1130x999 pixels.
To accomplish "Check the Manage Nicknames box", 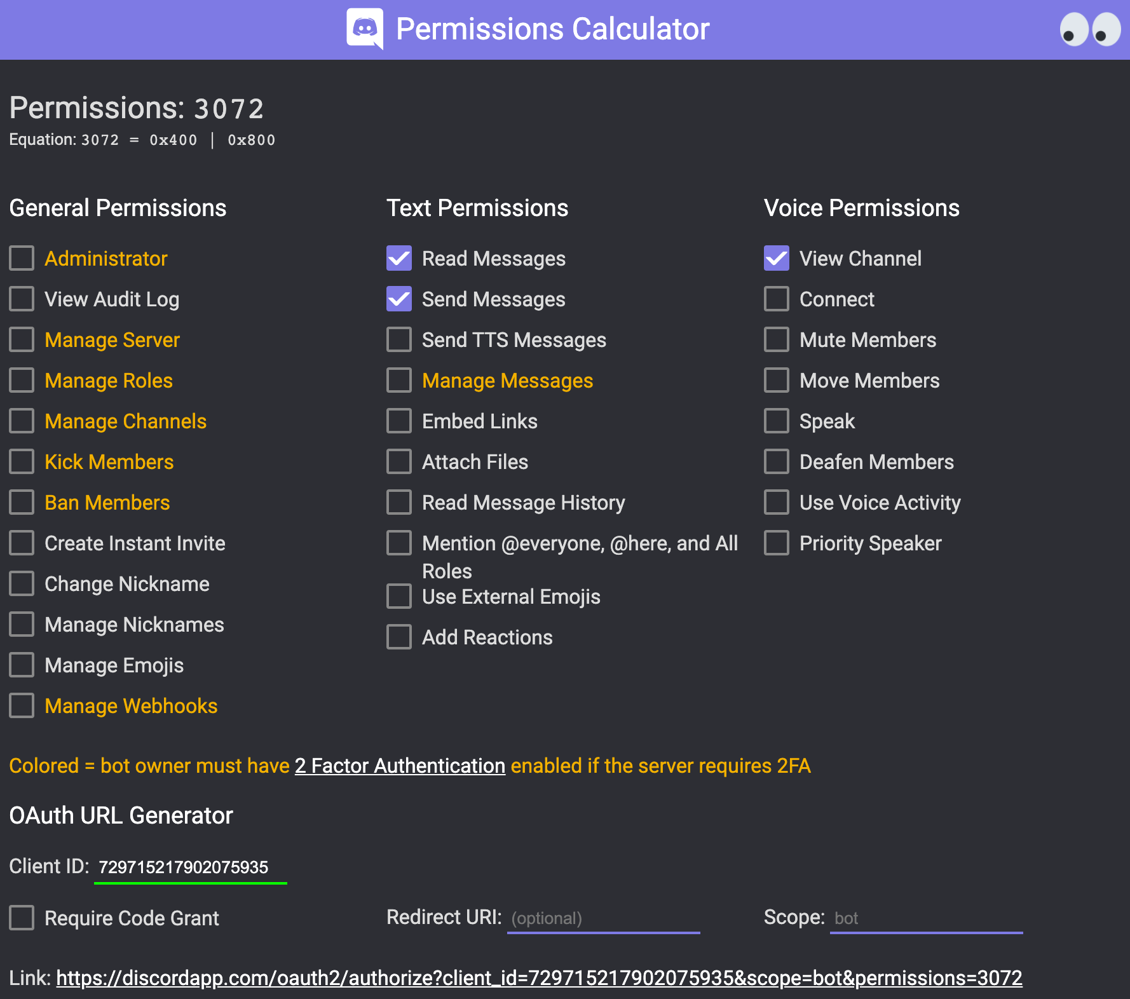I will 22,624.
